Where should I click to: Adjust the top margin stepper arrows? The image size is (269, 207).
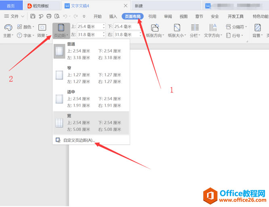104,26
